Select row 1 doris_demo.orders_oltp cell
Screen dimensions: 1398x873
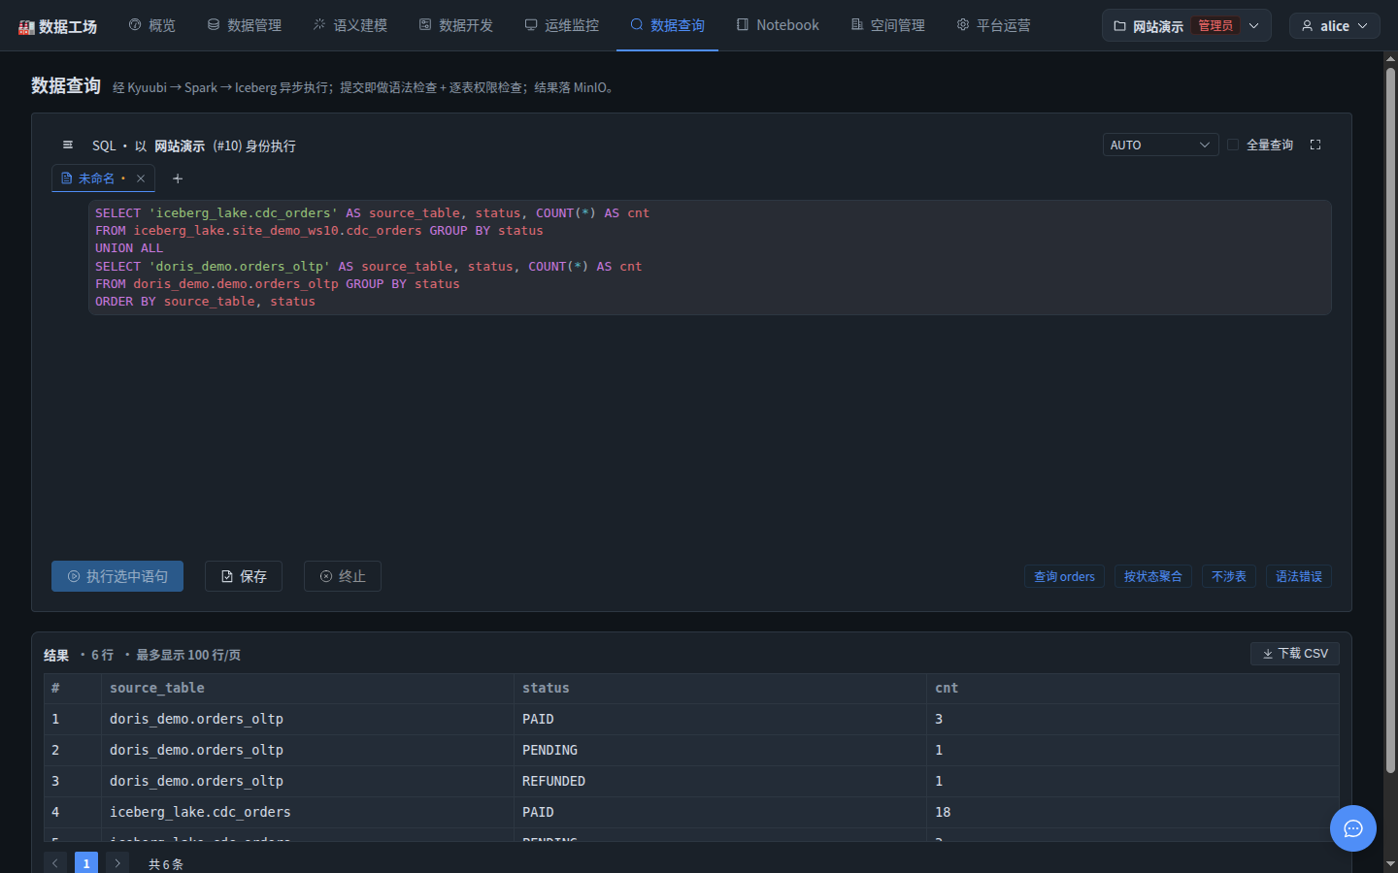[308, 719]
